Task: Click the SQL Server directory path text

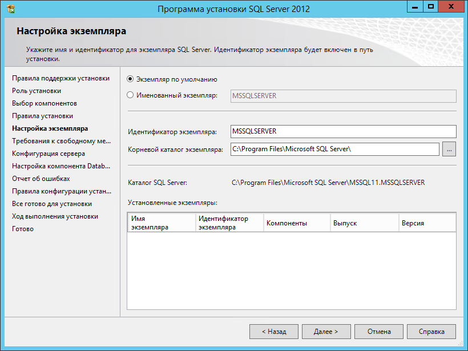Action: [x=328, y=183]
